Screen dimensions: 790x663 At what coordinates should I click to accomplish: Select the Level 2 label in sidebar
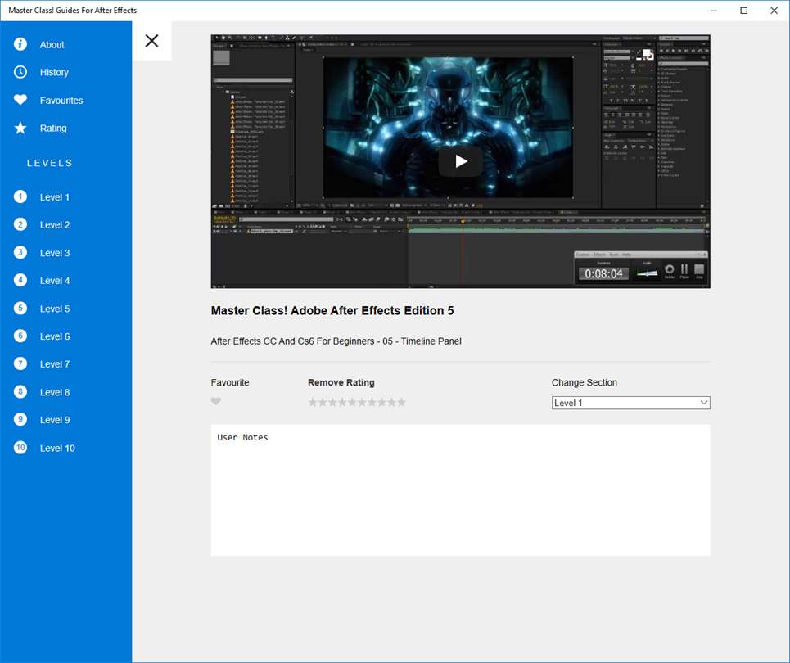point(55,225)
